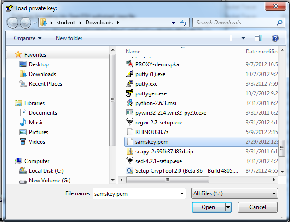Click the refresh button beside address bar
290x222 pixels.
pos(184,23)
